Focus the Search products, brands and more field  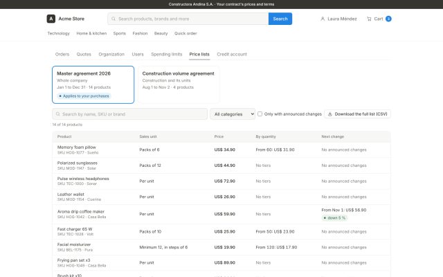(188, 19)
